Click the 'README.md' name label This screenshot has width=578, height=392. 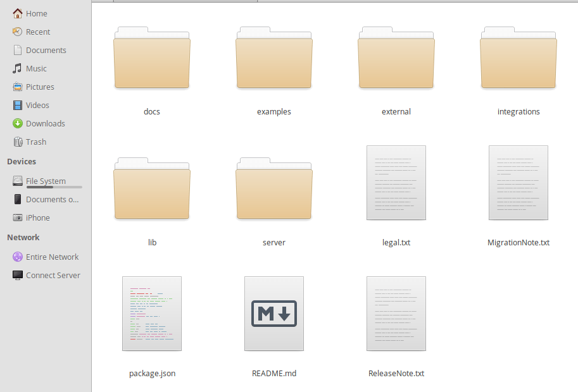click(x=274, y=373)
